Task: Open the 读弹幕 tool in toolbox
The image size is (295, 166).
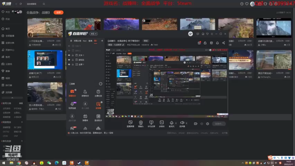Action: click(x=98, y=106)
